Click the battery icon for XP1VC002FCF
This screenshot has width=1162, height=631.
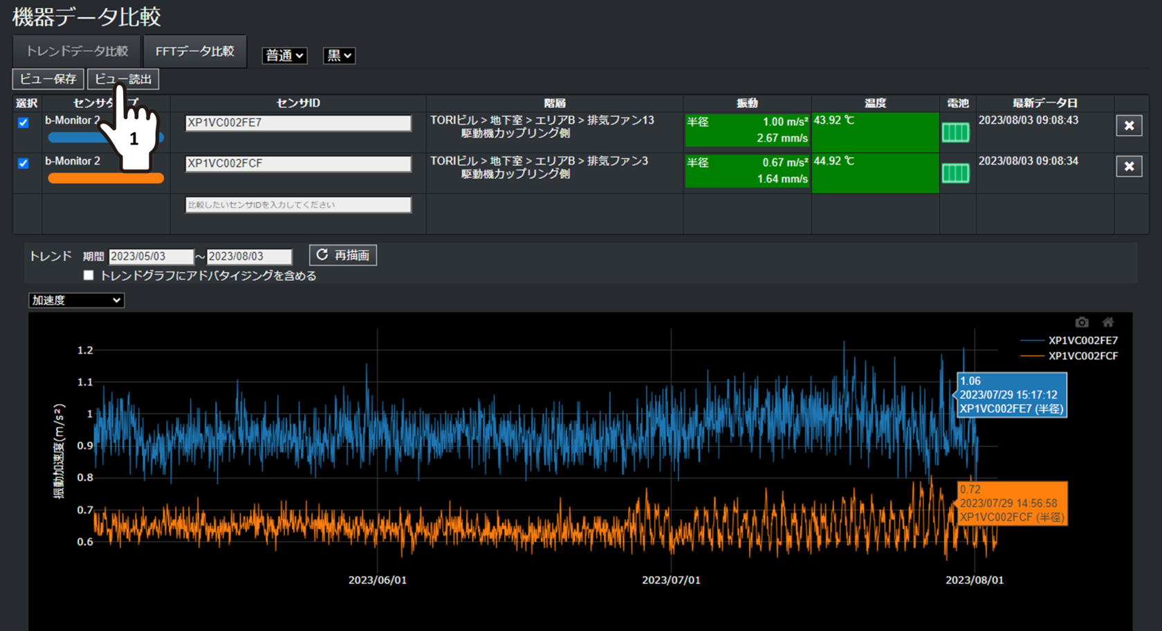(x=955, y=173)
